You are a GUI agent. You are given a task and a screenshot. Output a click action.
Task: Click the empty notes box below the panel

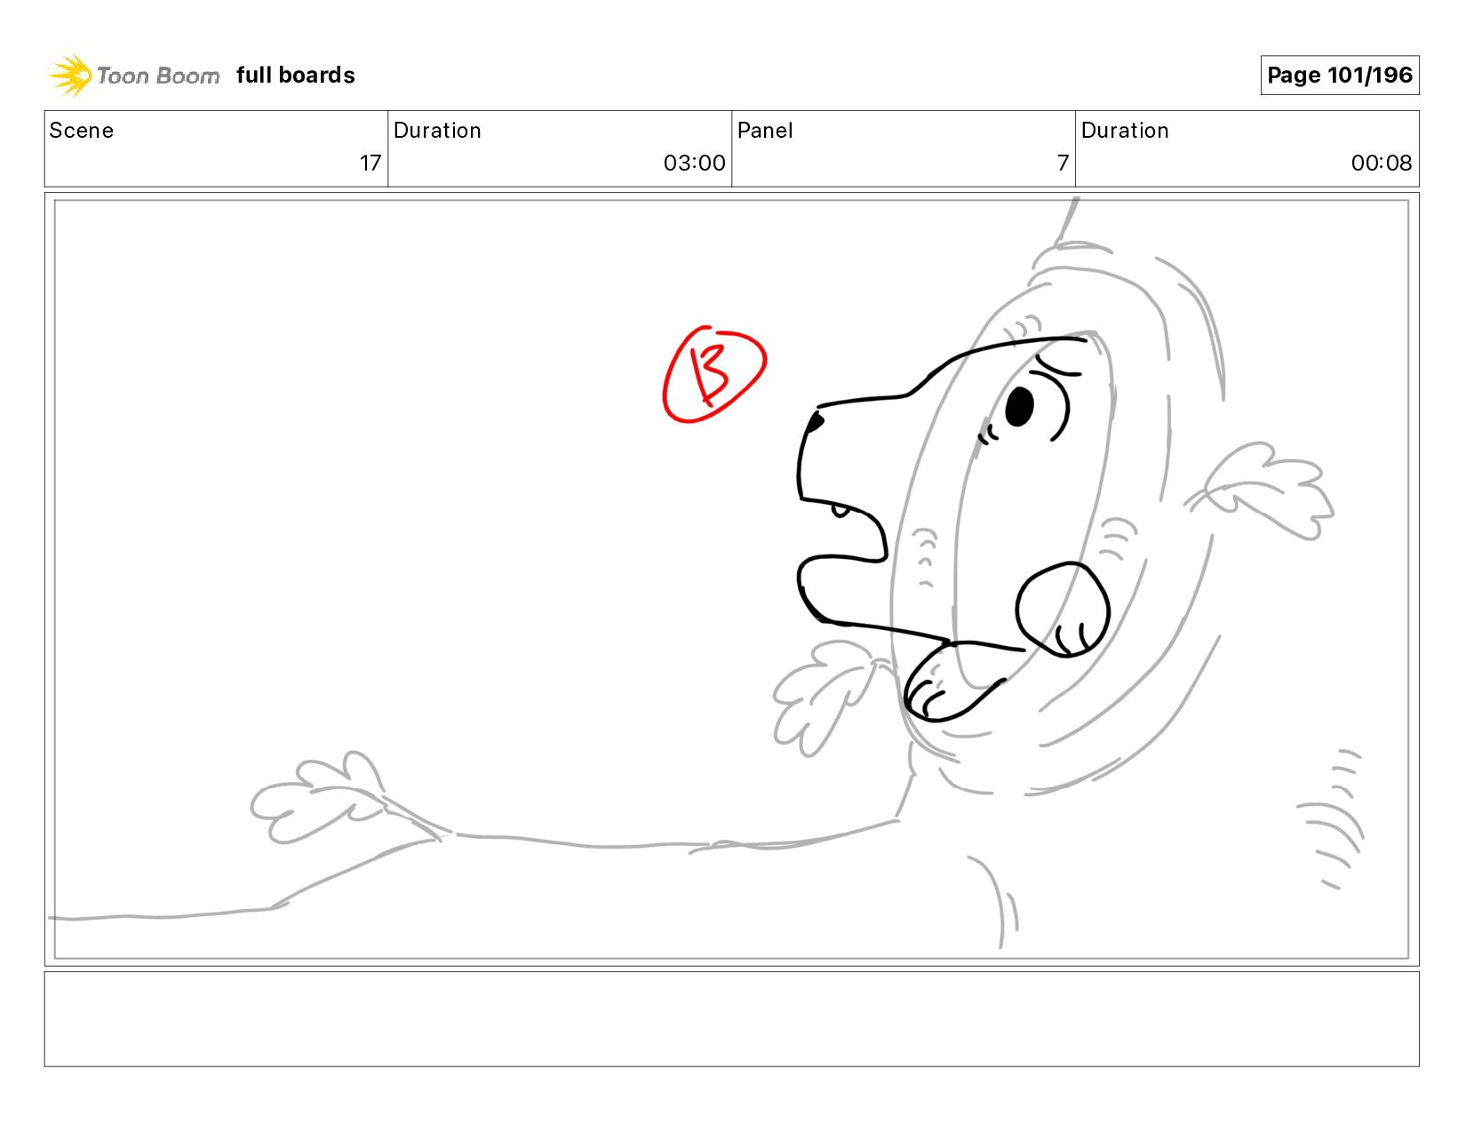pyautogui.click(x=731, y=1019)
